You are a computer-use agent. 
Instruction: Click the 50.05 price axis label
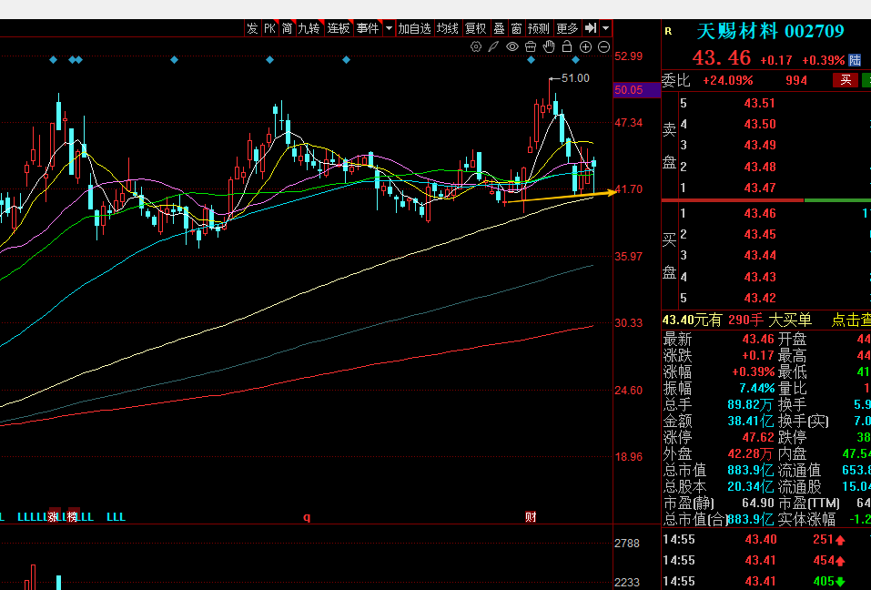[629, 90]
